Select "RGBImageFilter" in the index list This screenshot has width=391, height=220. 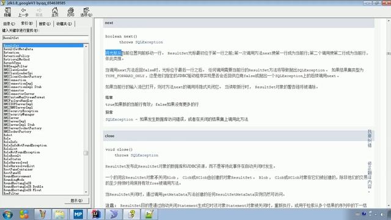[15, 67]
